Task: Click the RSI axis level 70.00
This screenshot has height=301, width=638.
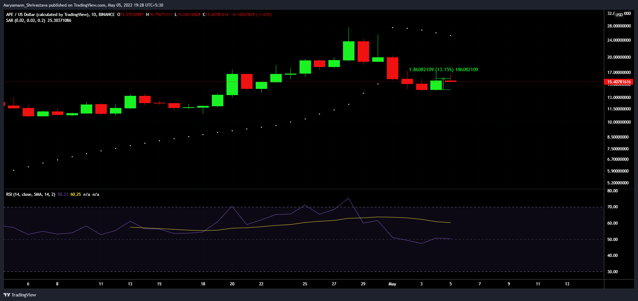Action: pyautogui.click(x=613, y=207)
